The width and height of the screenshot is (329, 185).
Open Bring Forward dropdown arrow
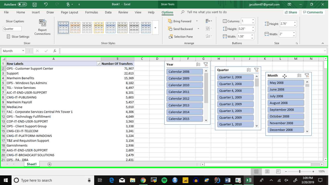point(197,21)
